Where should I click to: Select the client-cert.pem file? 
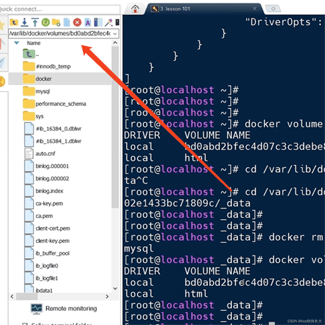pos(47,229)
